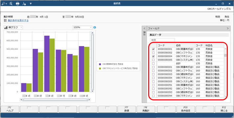Open the 棒グラフ chart type dropdown

tap(13, 27)
